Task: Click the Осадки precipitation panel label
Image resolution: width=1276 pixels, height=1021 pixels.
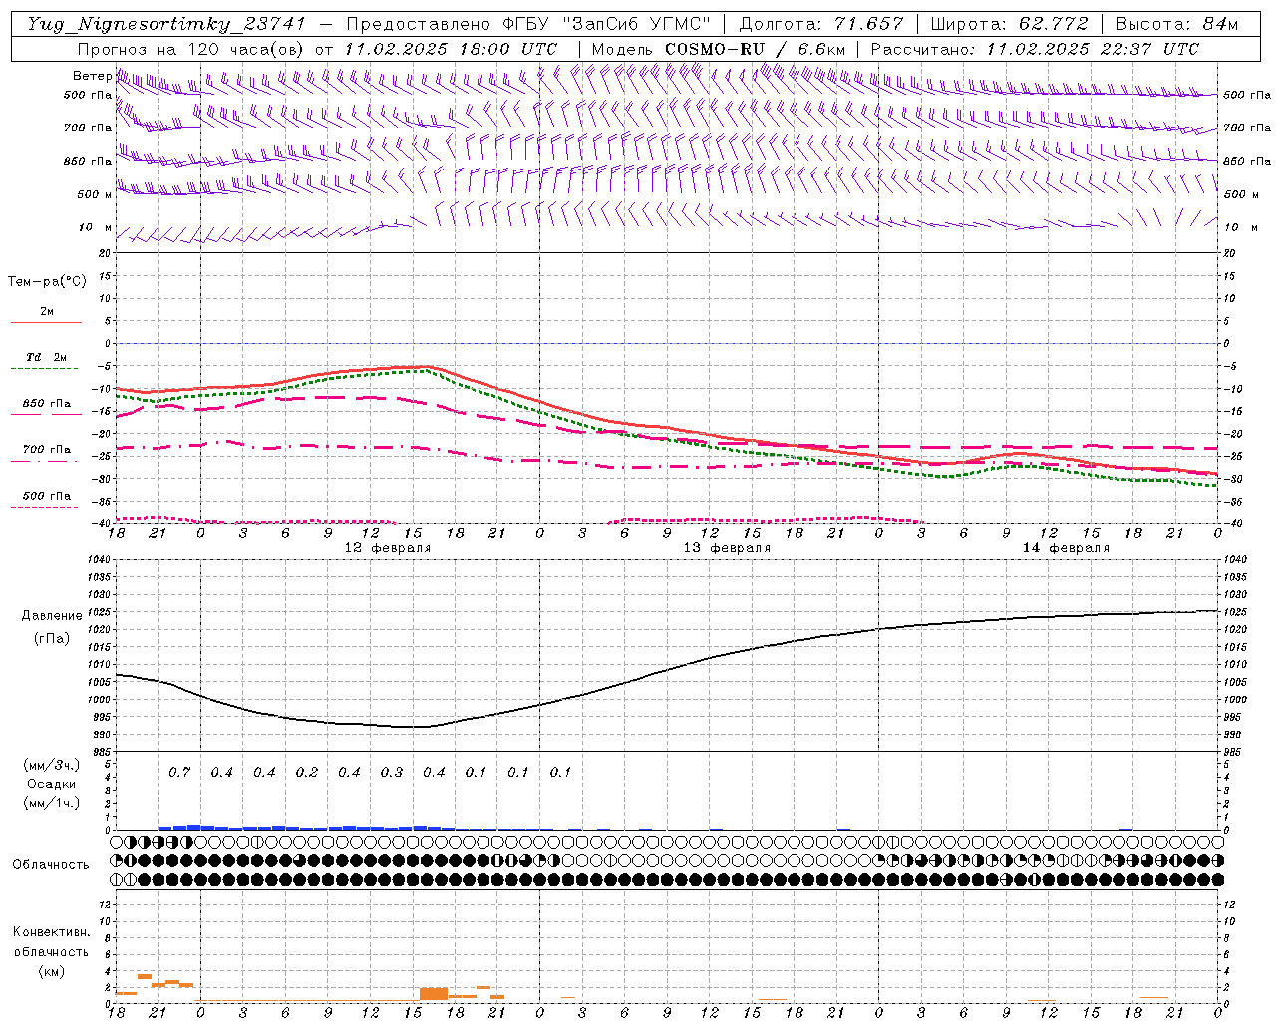Action: [x=51, y=784]
